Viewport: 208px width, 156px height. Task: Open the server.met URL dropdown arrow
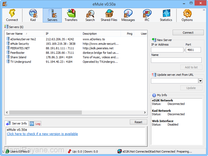click(x=200, y=81)
